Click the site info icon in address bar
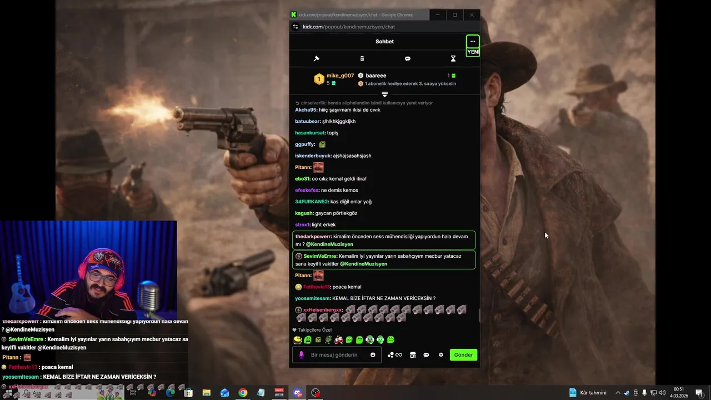Image resolution: width=711 pixels, height=400 pixels. tap(296, 27)
